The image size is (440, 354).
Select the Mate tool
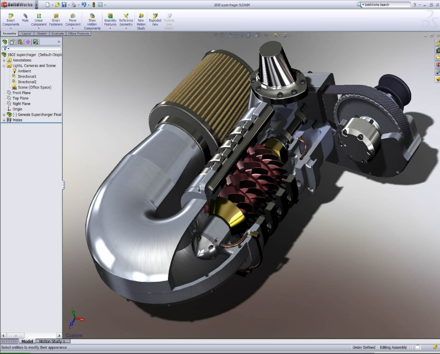[25, 18]
